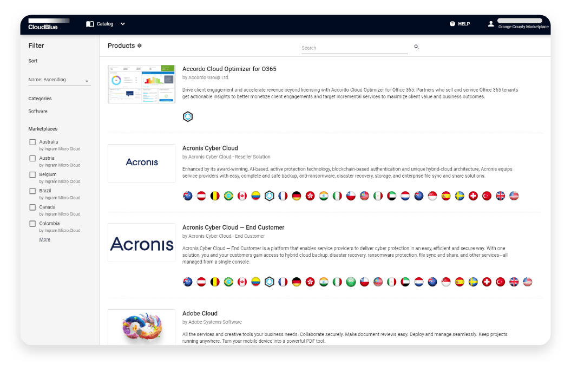Click the Australia flag in Acronis Cyber Cloud reseller row
The image size is (571, 371).
click(188, 196)
